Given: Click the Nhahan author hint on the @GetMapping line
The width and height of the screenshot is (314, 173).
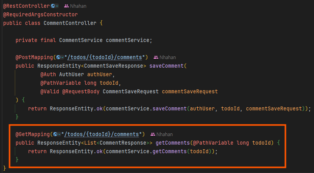Looking at the screenshot, I should click(x=165, y=134).
